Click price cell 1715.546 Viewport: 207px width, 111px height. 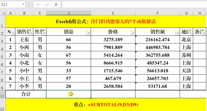113,71
